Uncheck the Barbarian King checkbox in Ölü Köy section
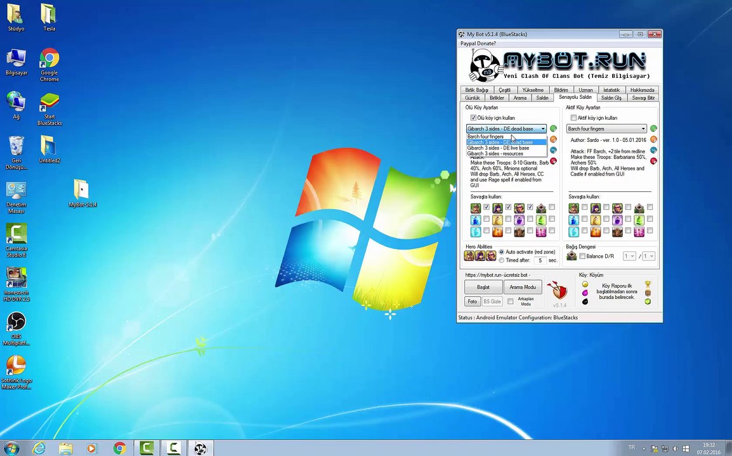 tap(487, 207)
